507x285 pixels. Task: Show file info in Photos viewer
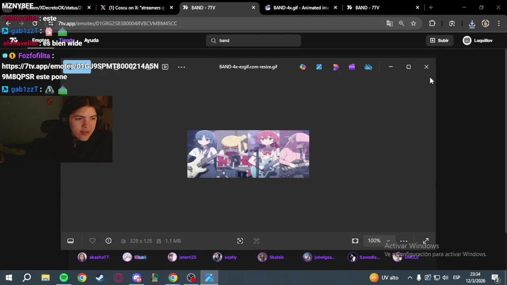coord(109,241)
